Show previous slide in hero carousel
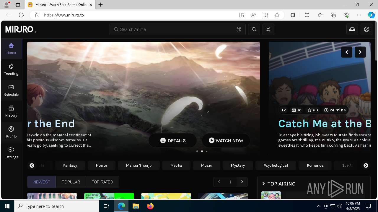The image size is (378, 212). (x=346, y=52)
